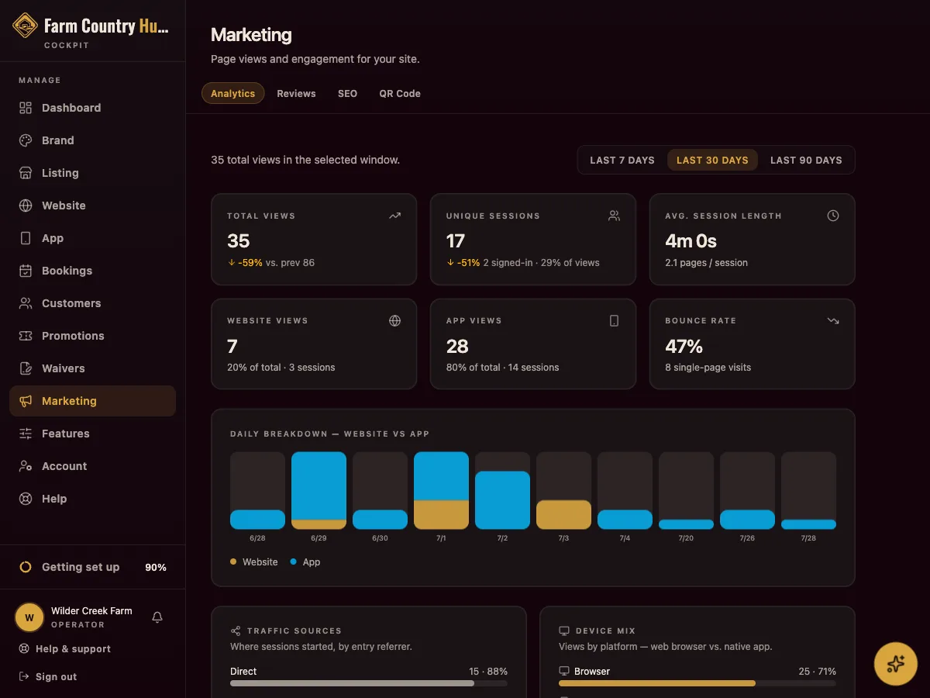Select the Last 90 Days range
The width and height of the screenshot is (930, 698).
[806, 160]
